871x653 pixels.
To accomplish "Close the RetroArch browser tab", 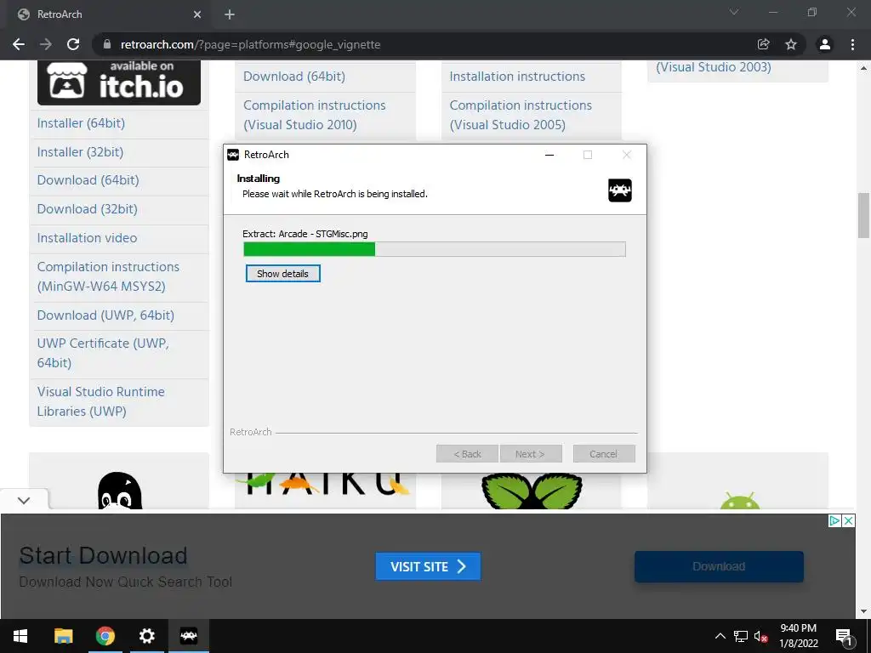I will [x=197, y=14].
